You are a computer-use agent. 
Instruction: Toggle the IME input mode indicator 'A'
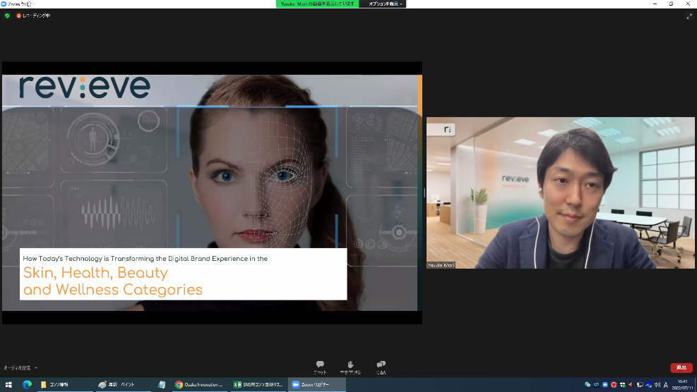pyautogui.click(x=666, y=384)
